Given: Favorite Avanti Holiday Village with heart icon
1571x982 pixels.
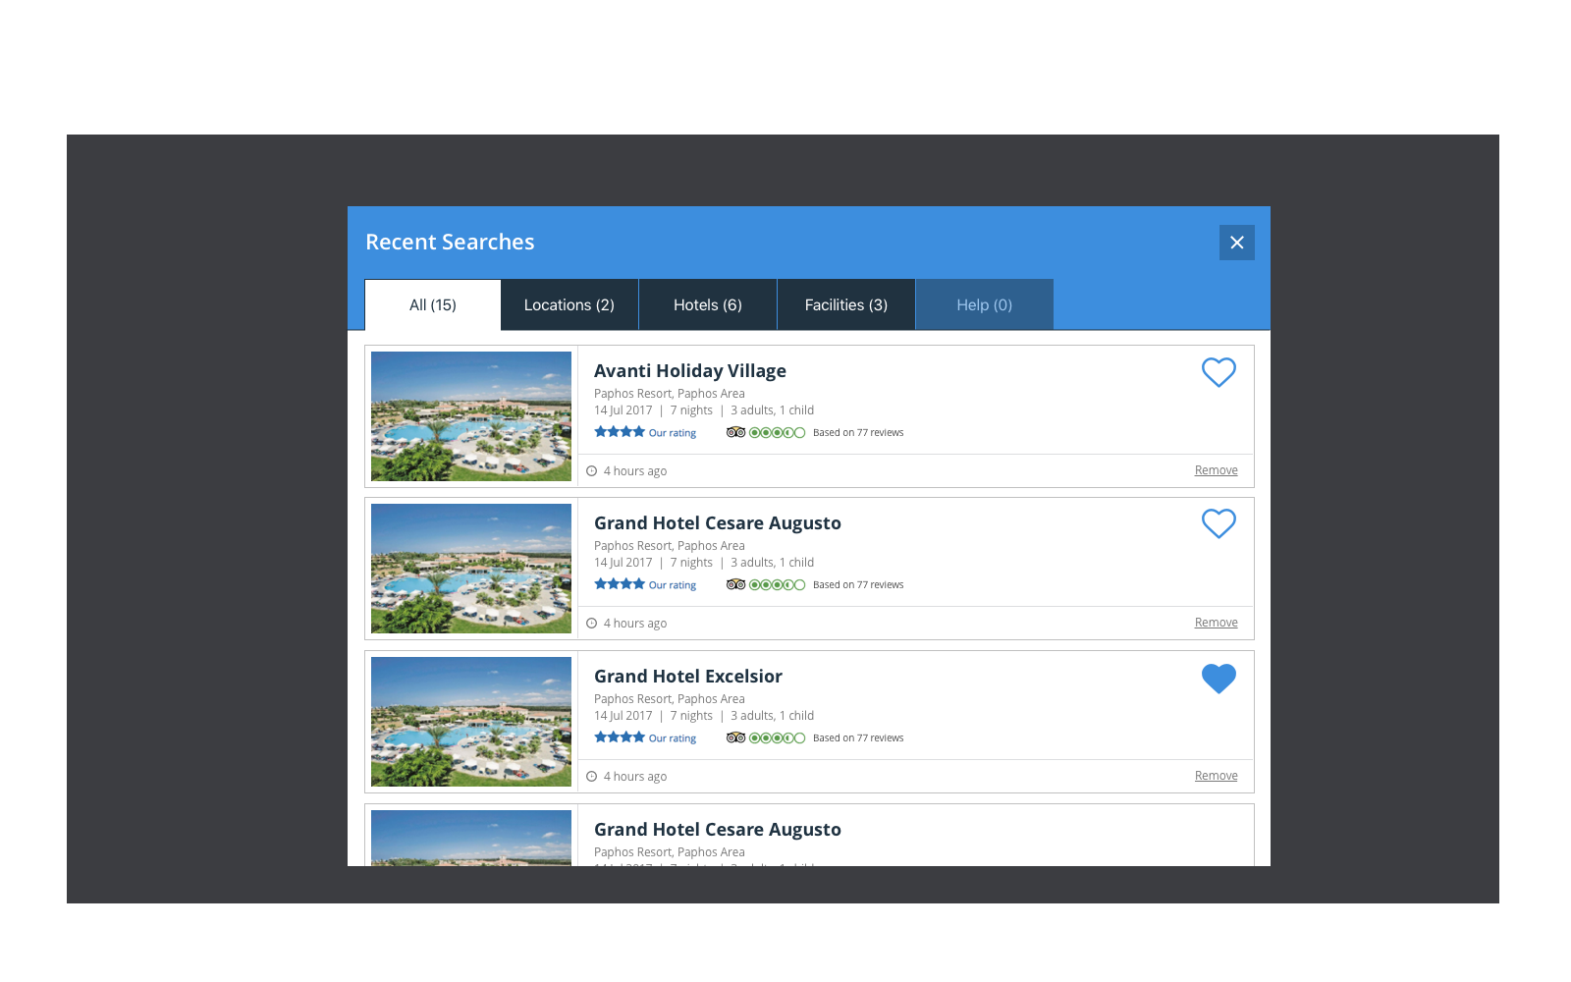Looking at the screenshot, I should (1219, 372).
